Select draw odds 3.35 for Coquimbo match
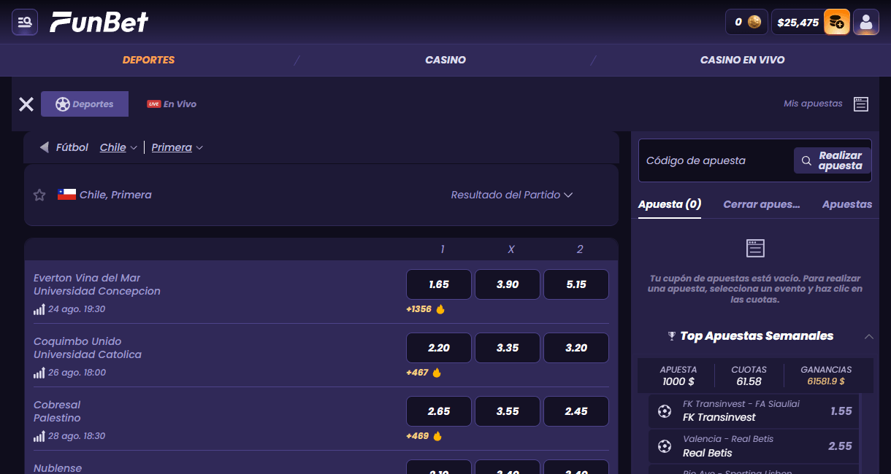The height and width of the screenshot is (474, 891). click(x=508, y=348)
